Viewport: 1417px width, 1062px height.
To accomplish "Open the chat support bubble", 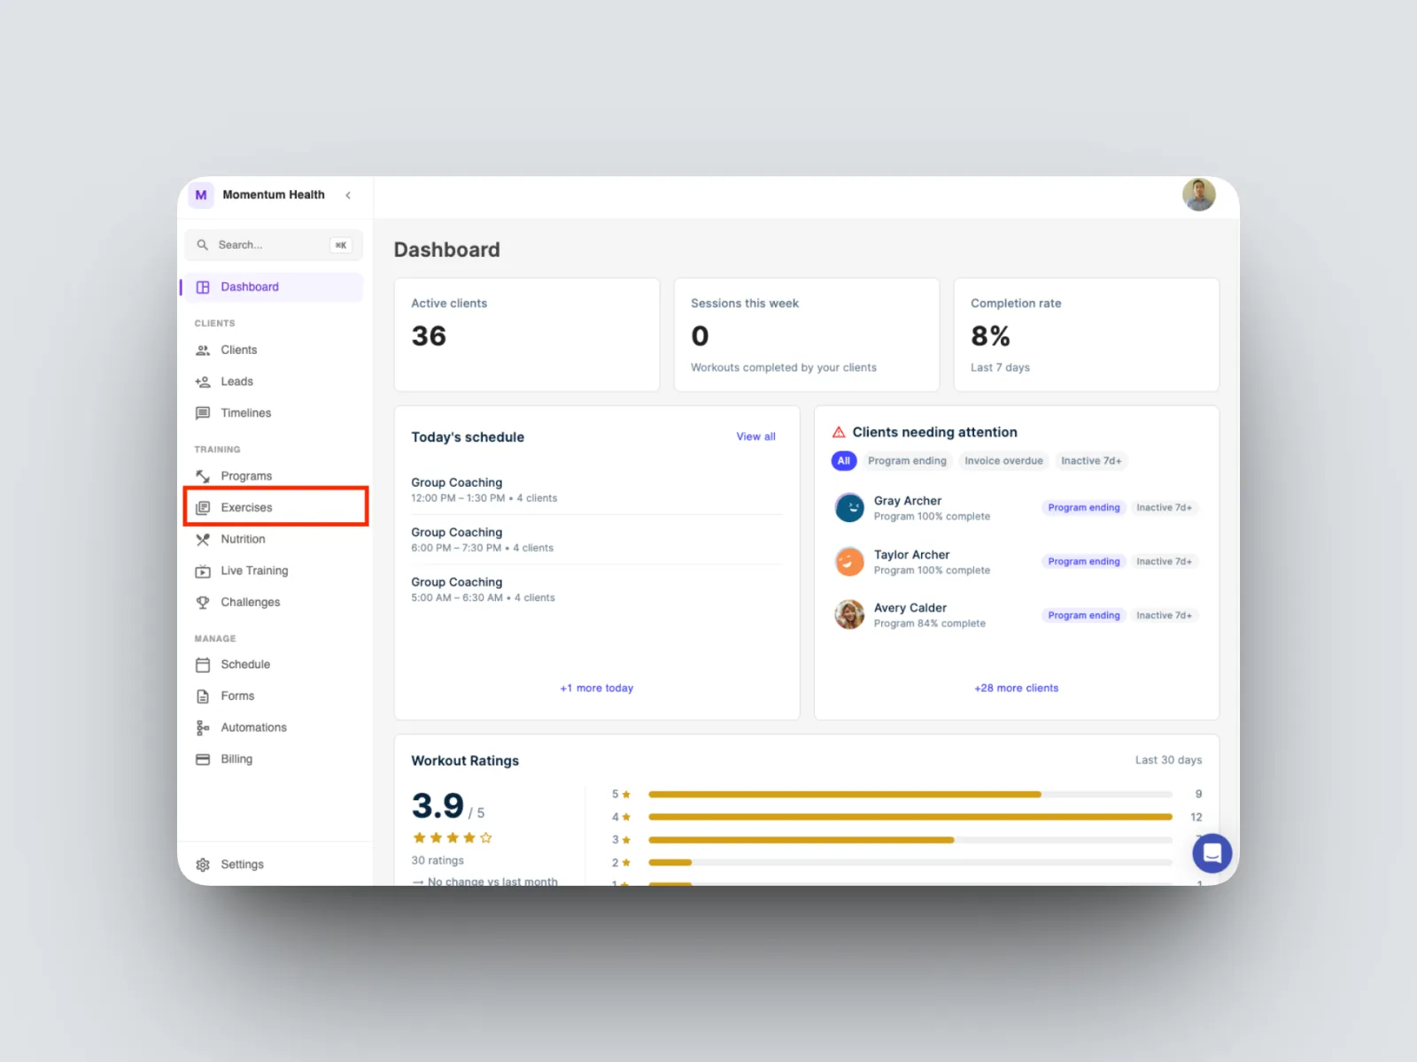I will 1212,853.
